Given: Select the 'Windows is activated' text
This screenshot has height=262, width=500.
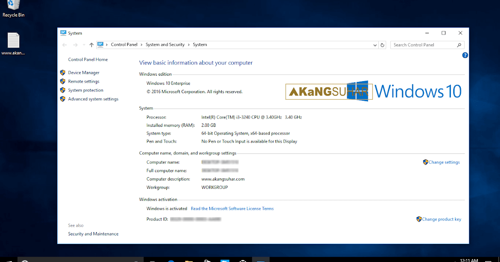Looking at the screenshot, I should 167,209.
